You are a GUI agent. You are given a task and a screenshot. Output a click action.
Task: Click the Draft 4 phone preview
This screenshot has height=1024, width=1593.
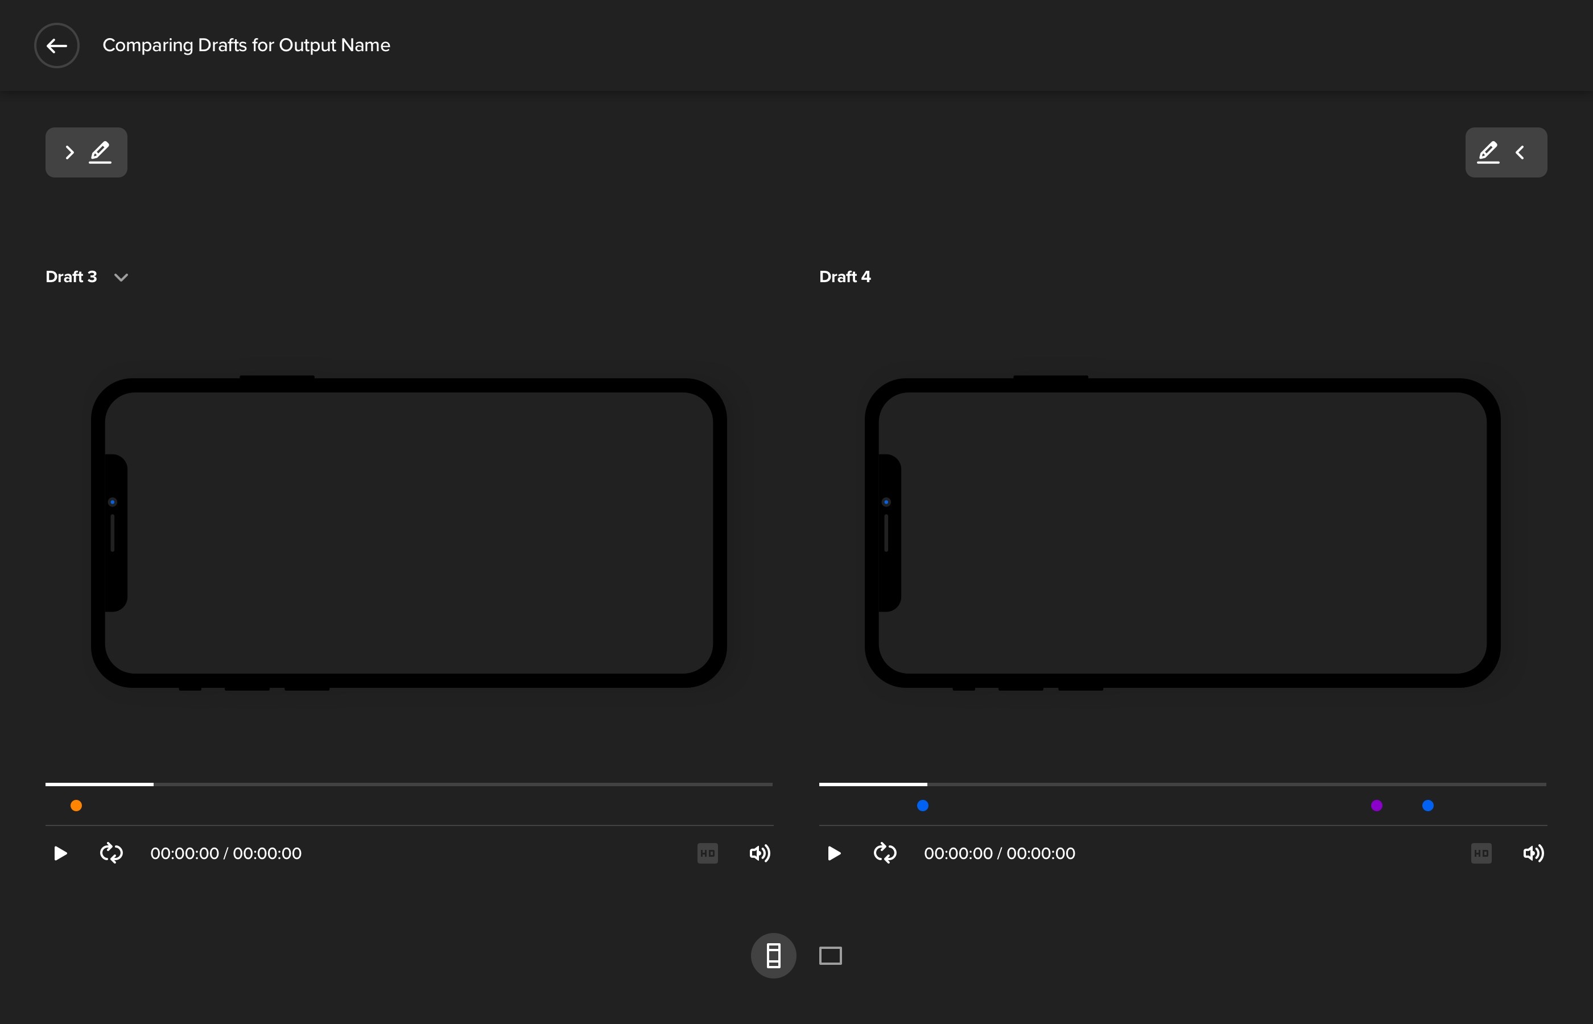(x=1182, y=532)
